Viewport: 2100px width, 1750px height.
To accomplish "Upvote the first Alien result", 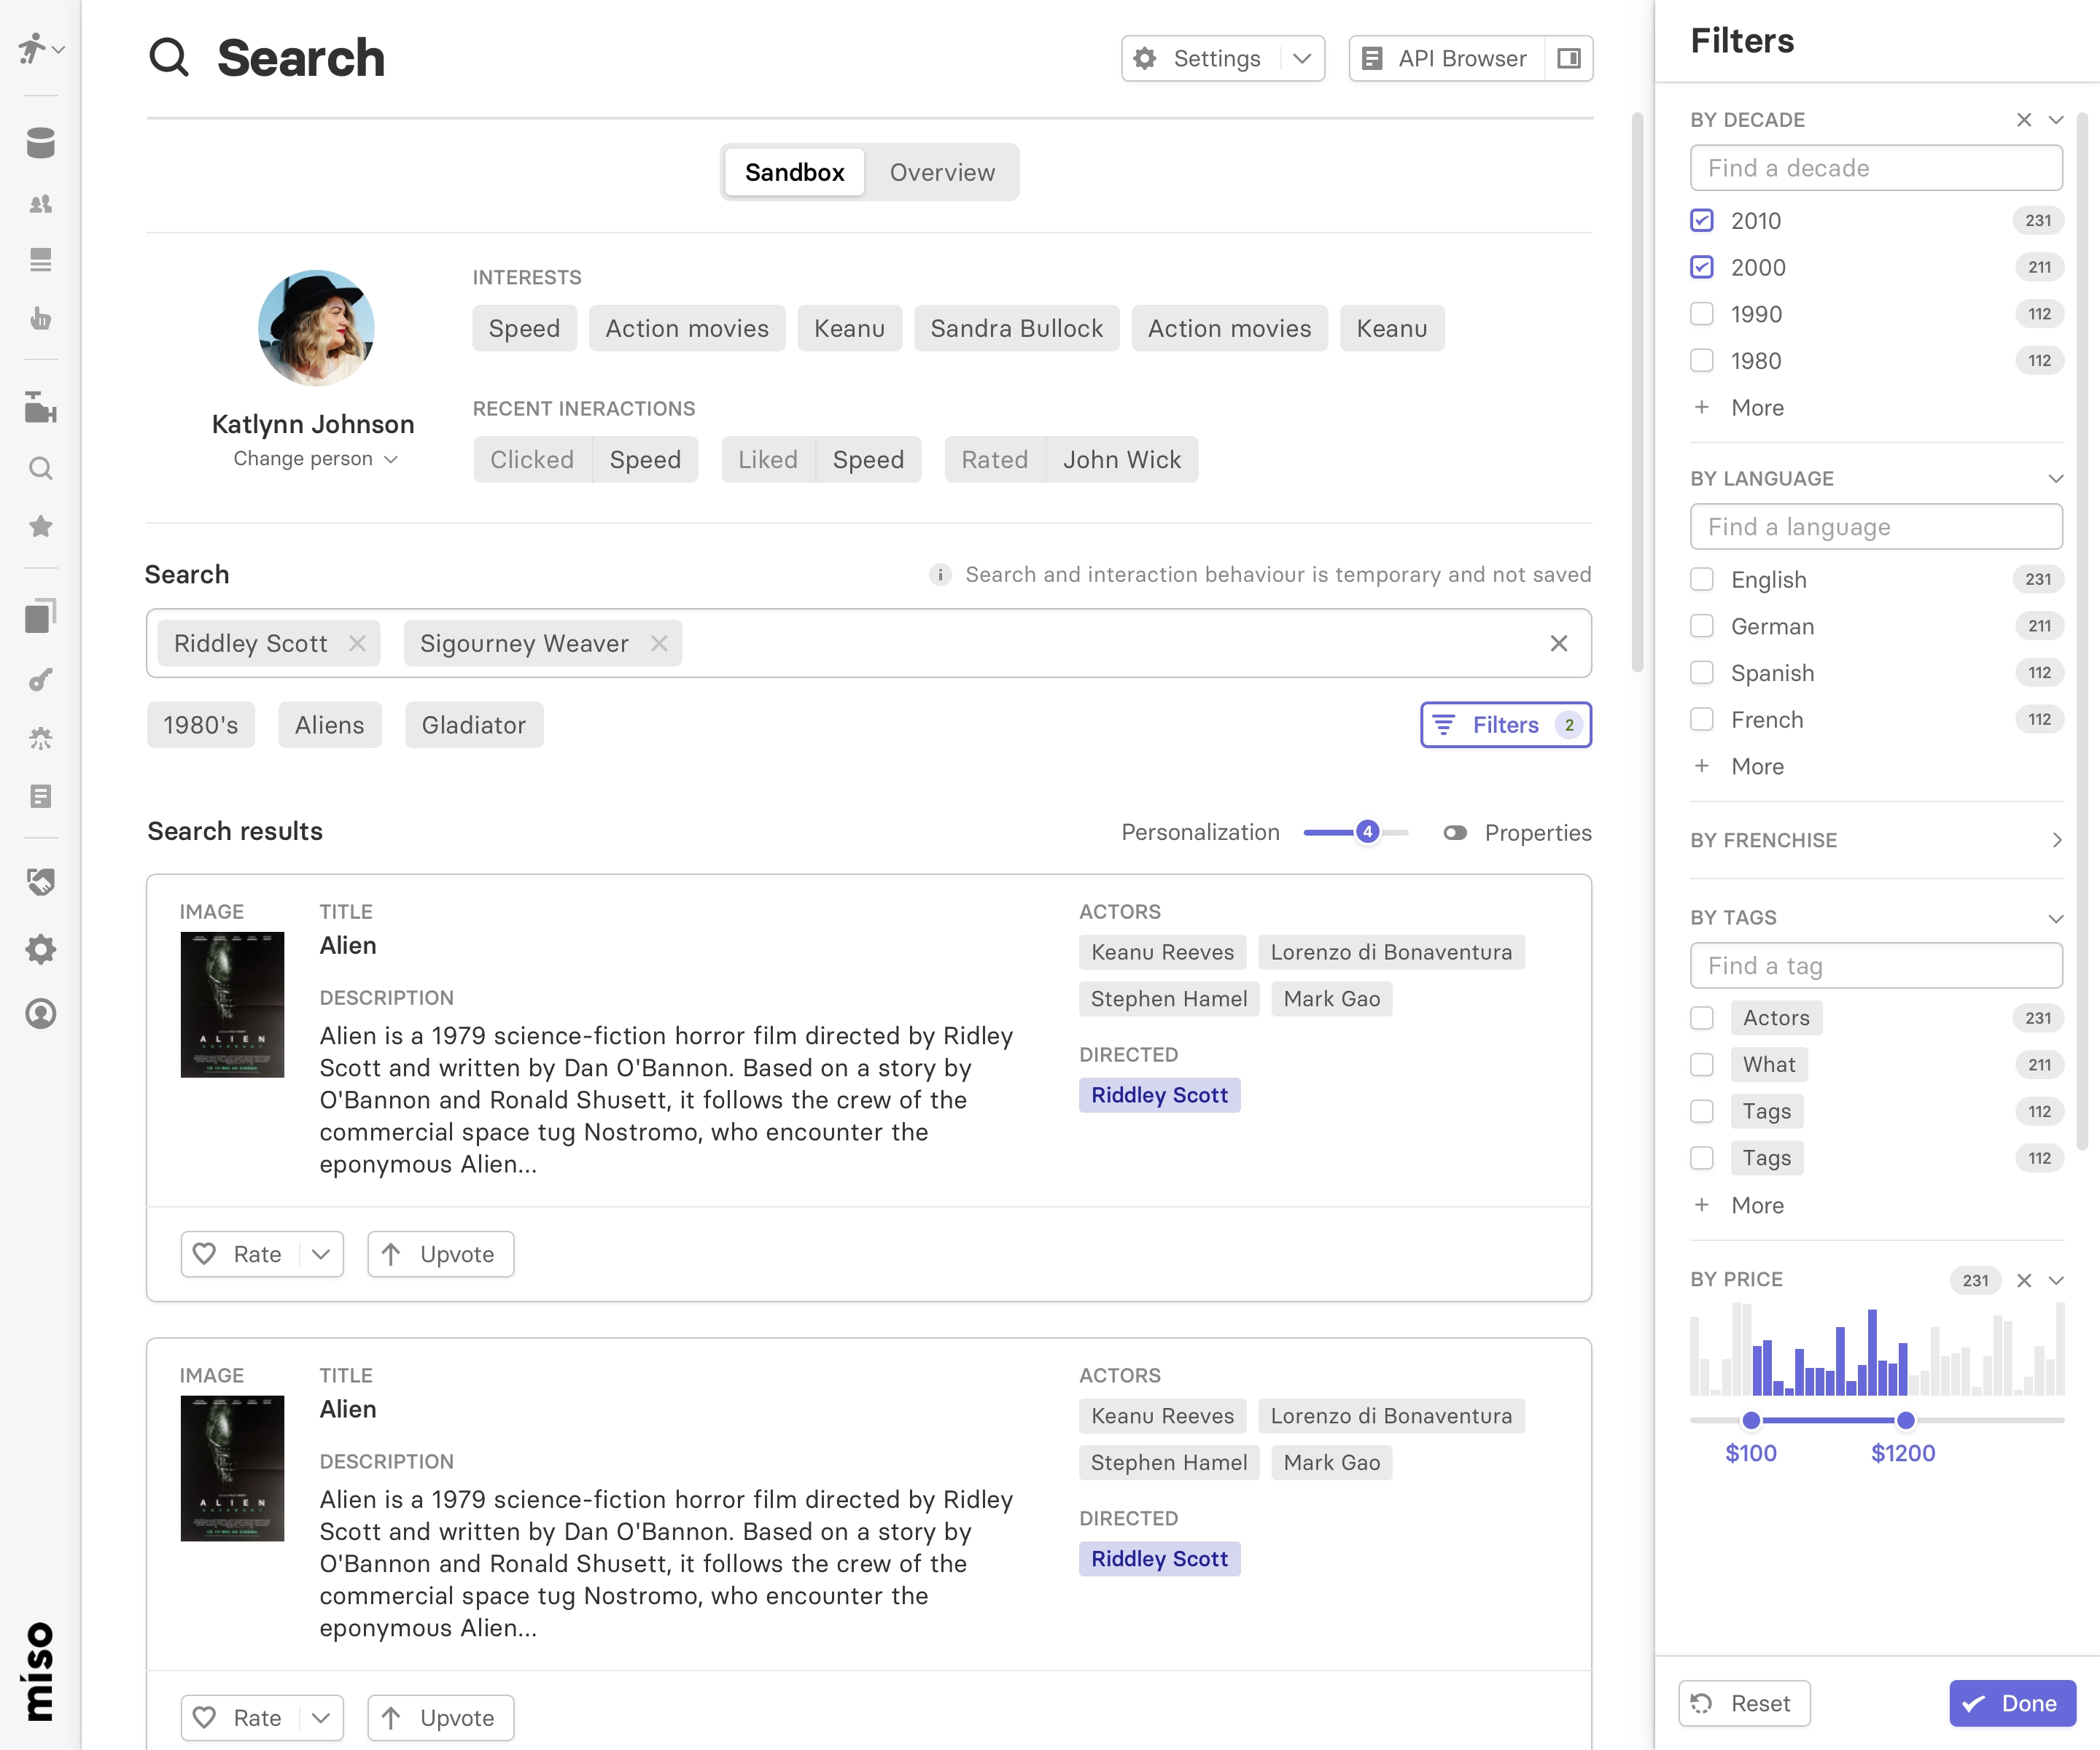I will (x=440, y=1254).
